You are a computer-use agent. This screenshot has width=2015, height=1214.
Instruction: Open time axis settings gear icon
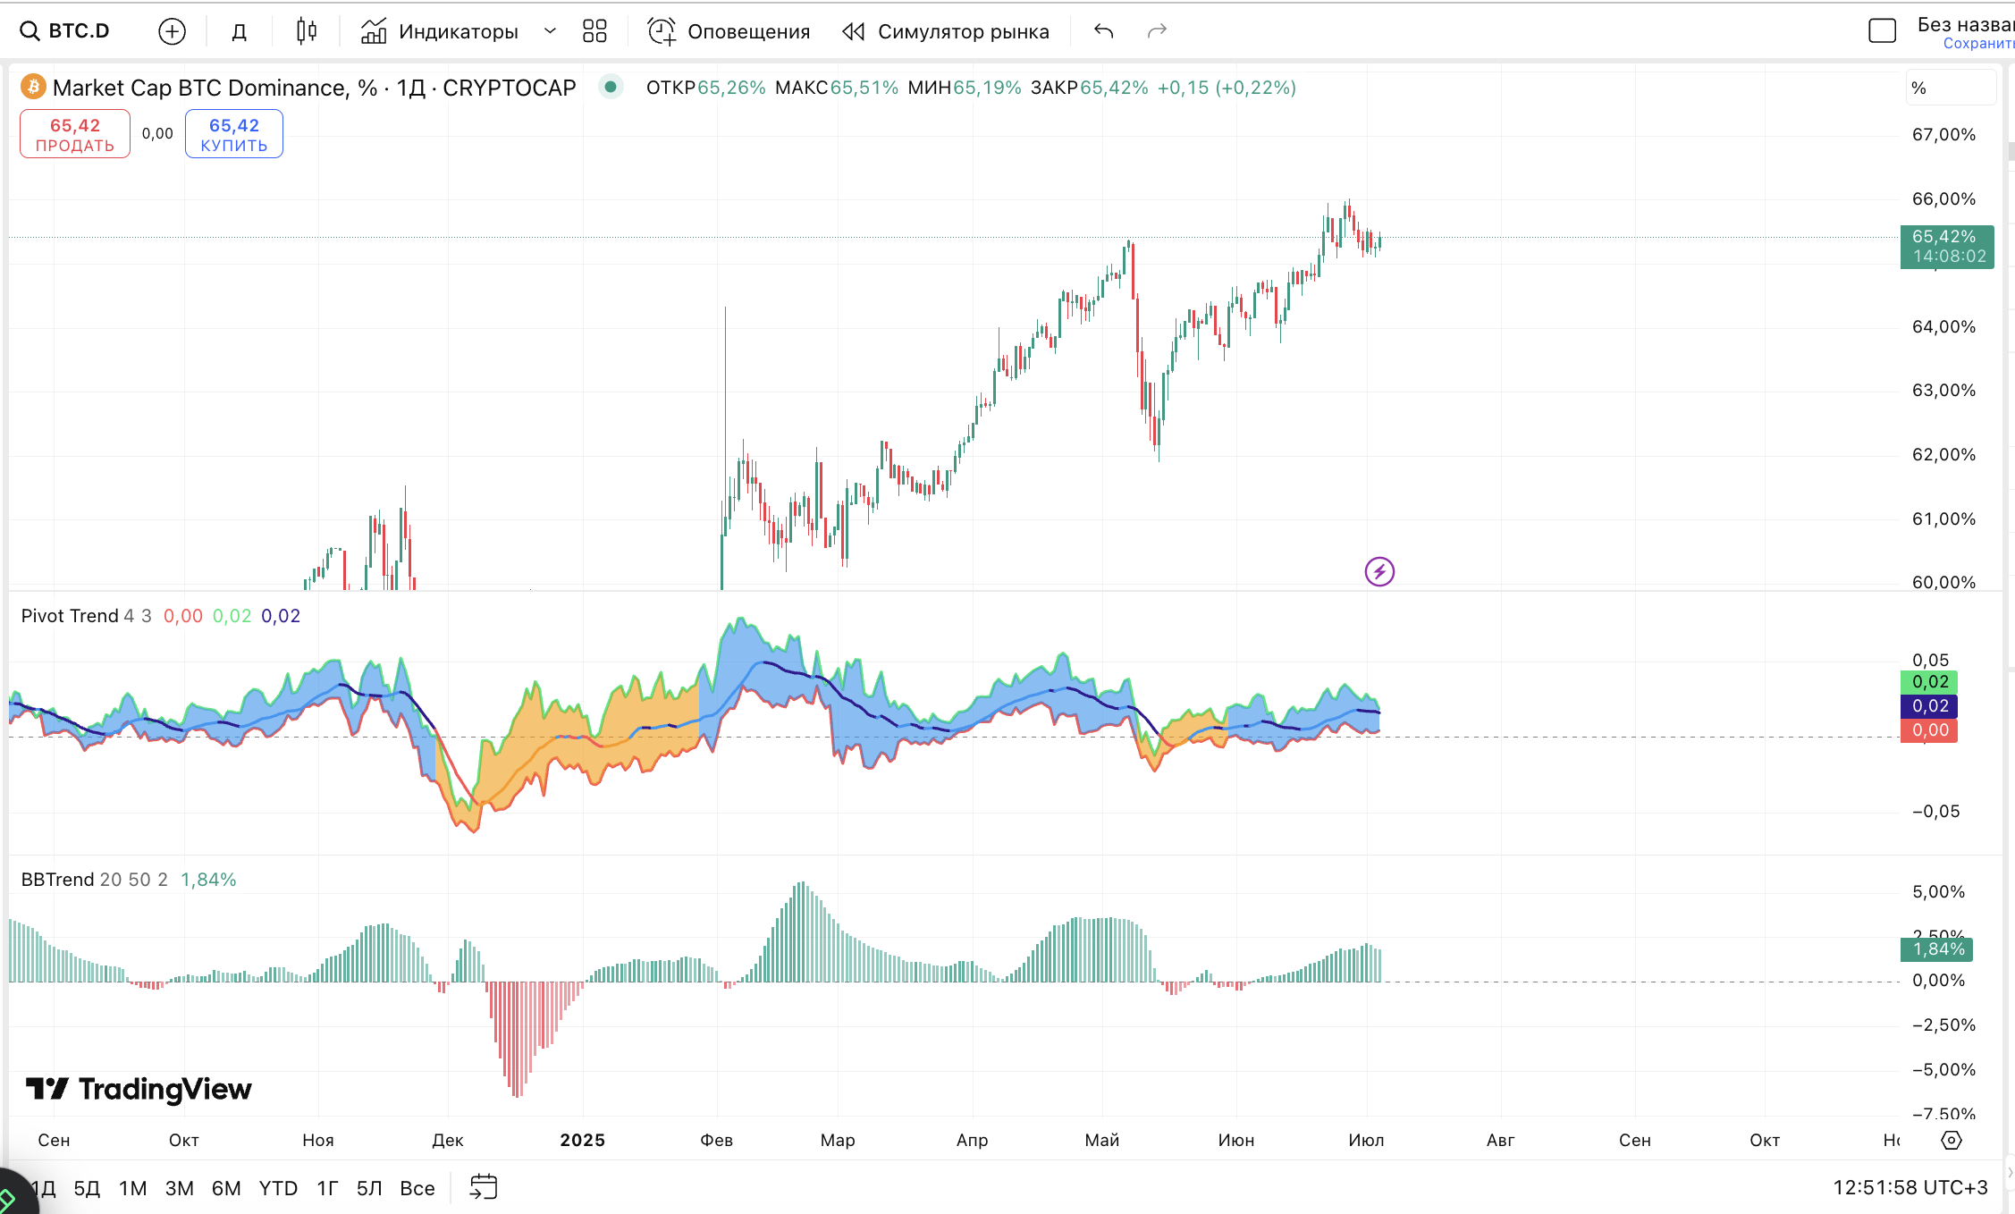[x=1952, y=1140]
